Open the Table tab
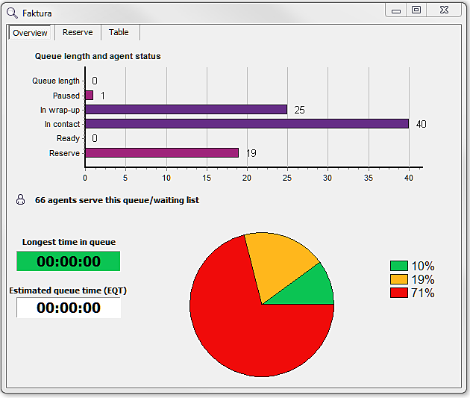470x398 pixels. pyautogui.click(x=119, y=33)
